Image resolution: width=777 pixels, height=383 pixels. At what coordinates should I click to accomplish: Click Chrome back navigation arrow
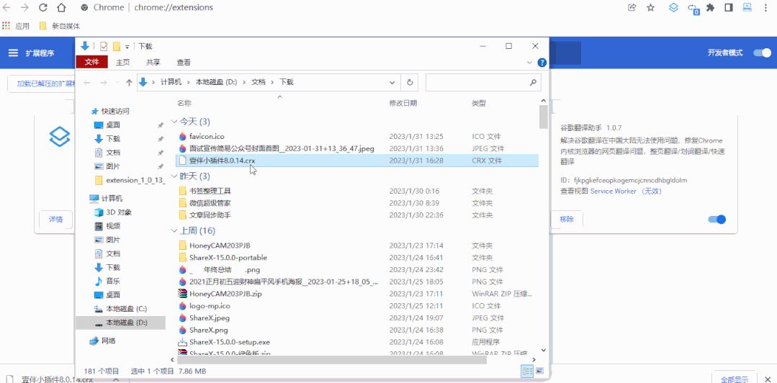point(6,7)
